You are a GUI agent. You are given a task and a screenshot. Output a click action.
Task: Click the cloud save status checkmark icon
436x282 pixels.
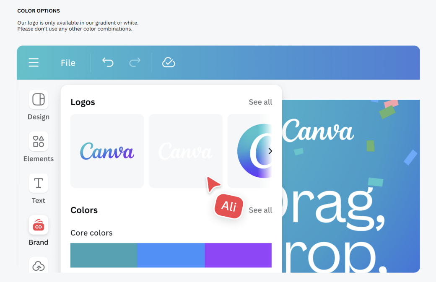[169, 62]
